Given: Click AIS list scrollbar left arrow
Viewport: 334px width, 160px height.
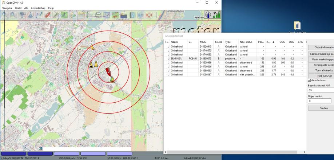Looking at the screenshot, I should (166, 152).
